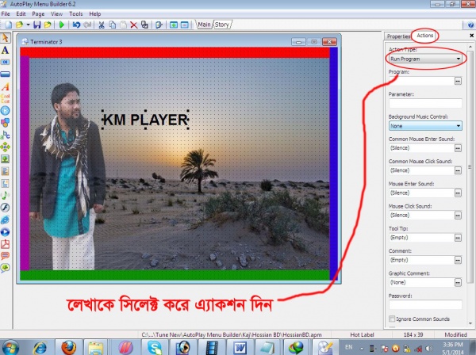Click the Open project folder icon
The width and height of the screenshot is (476, 355).
click(x=19, y=25)
